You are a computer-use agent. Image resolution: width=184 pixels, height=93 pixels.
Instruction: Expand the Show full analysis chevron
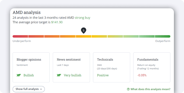point(41,89)
